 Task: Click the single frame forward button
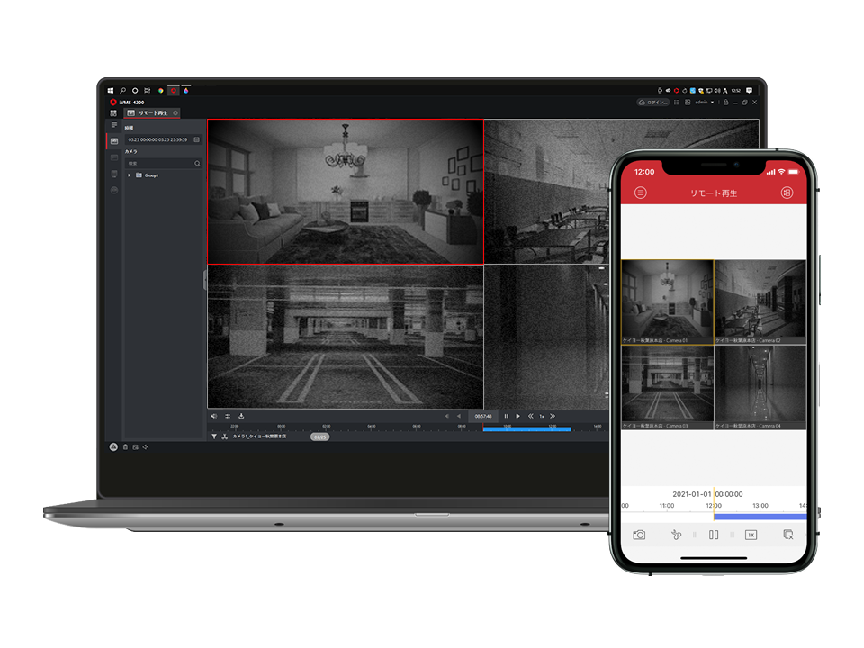(x=518, y=416)
